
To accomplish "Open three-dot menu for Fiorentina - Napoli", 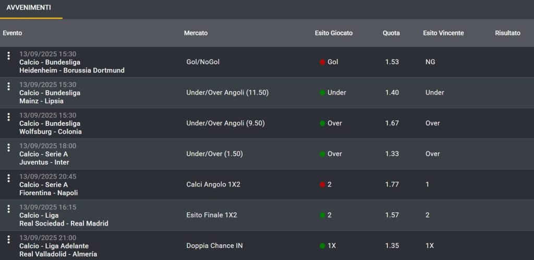I will (8, 179).
